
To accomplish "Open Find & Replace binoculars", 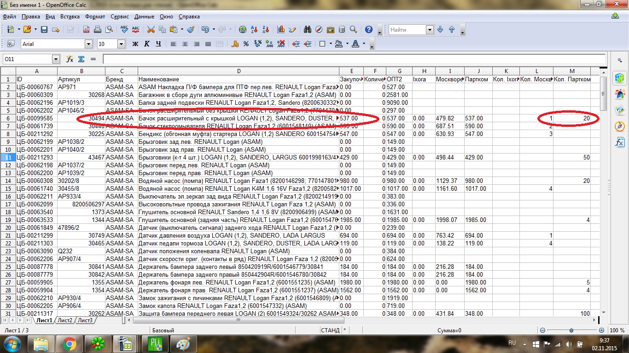I will coord(308,29).
